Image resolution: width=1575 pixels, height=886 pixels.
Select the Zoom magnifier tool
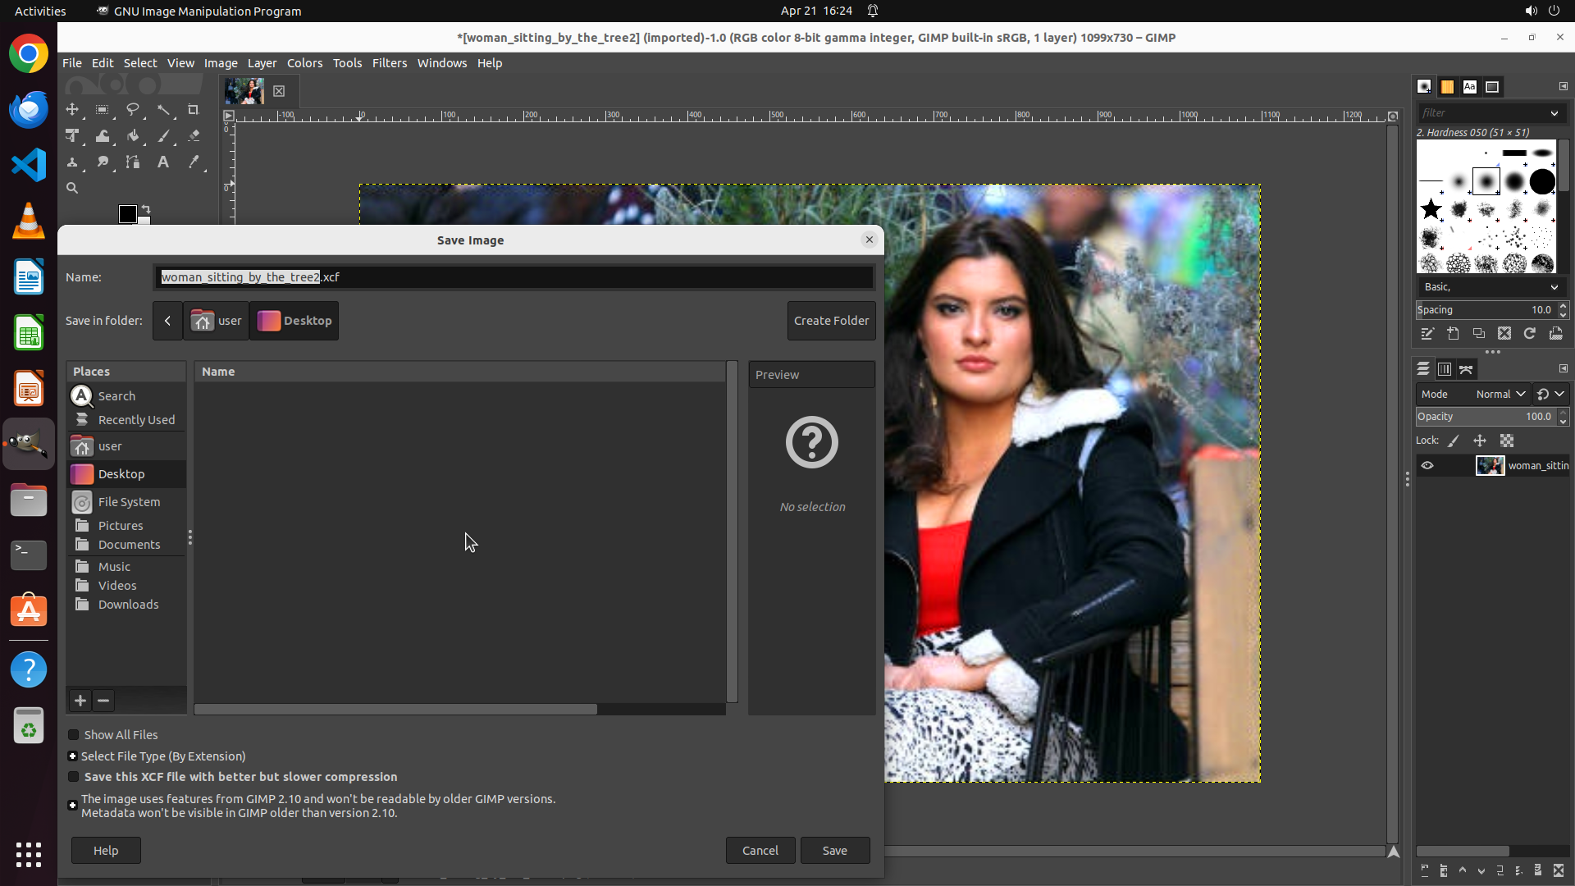point(72,188)
